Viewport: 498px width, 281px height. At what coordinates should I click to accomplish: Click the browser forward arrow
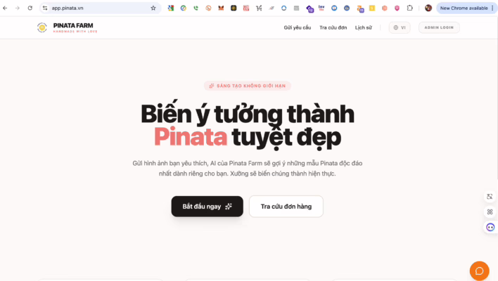tap(18, 8)
